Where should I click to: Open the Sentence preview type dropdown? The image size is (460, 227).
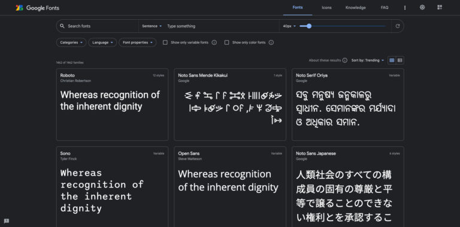pos(152,26)
